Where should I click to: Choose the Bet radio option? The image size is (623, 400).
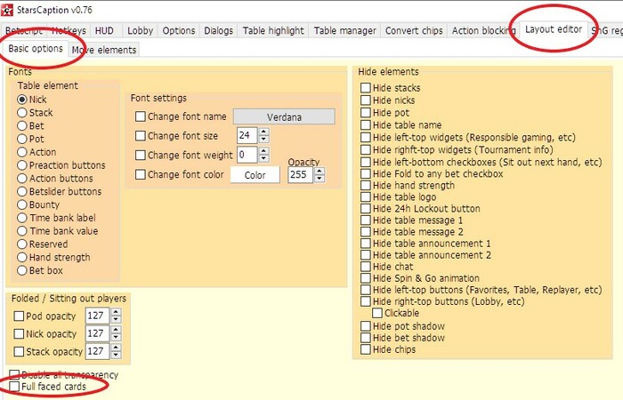coord(22,126)
